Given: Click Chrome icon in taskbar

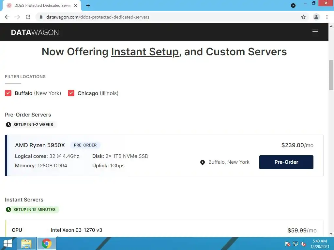Looking at the screenshot, I should (47, 243).
